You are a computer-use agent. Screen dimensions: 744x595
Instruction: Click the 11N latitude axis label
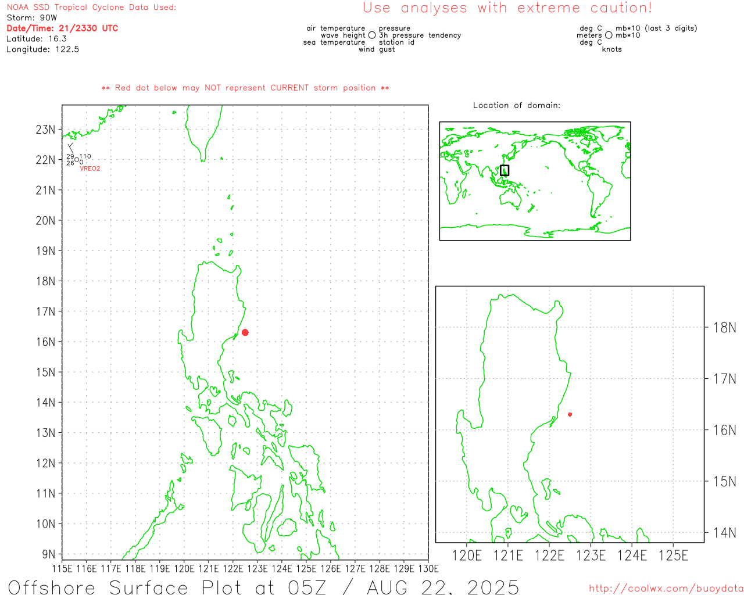pos(45,493)
